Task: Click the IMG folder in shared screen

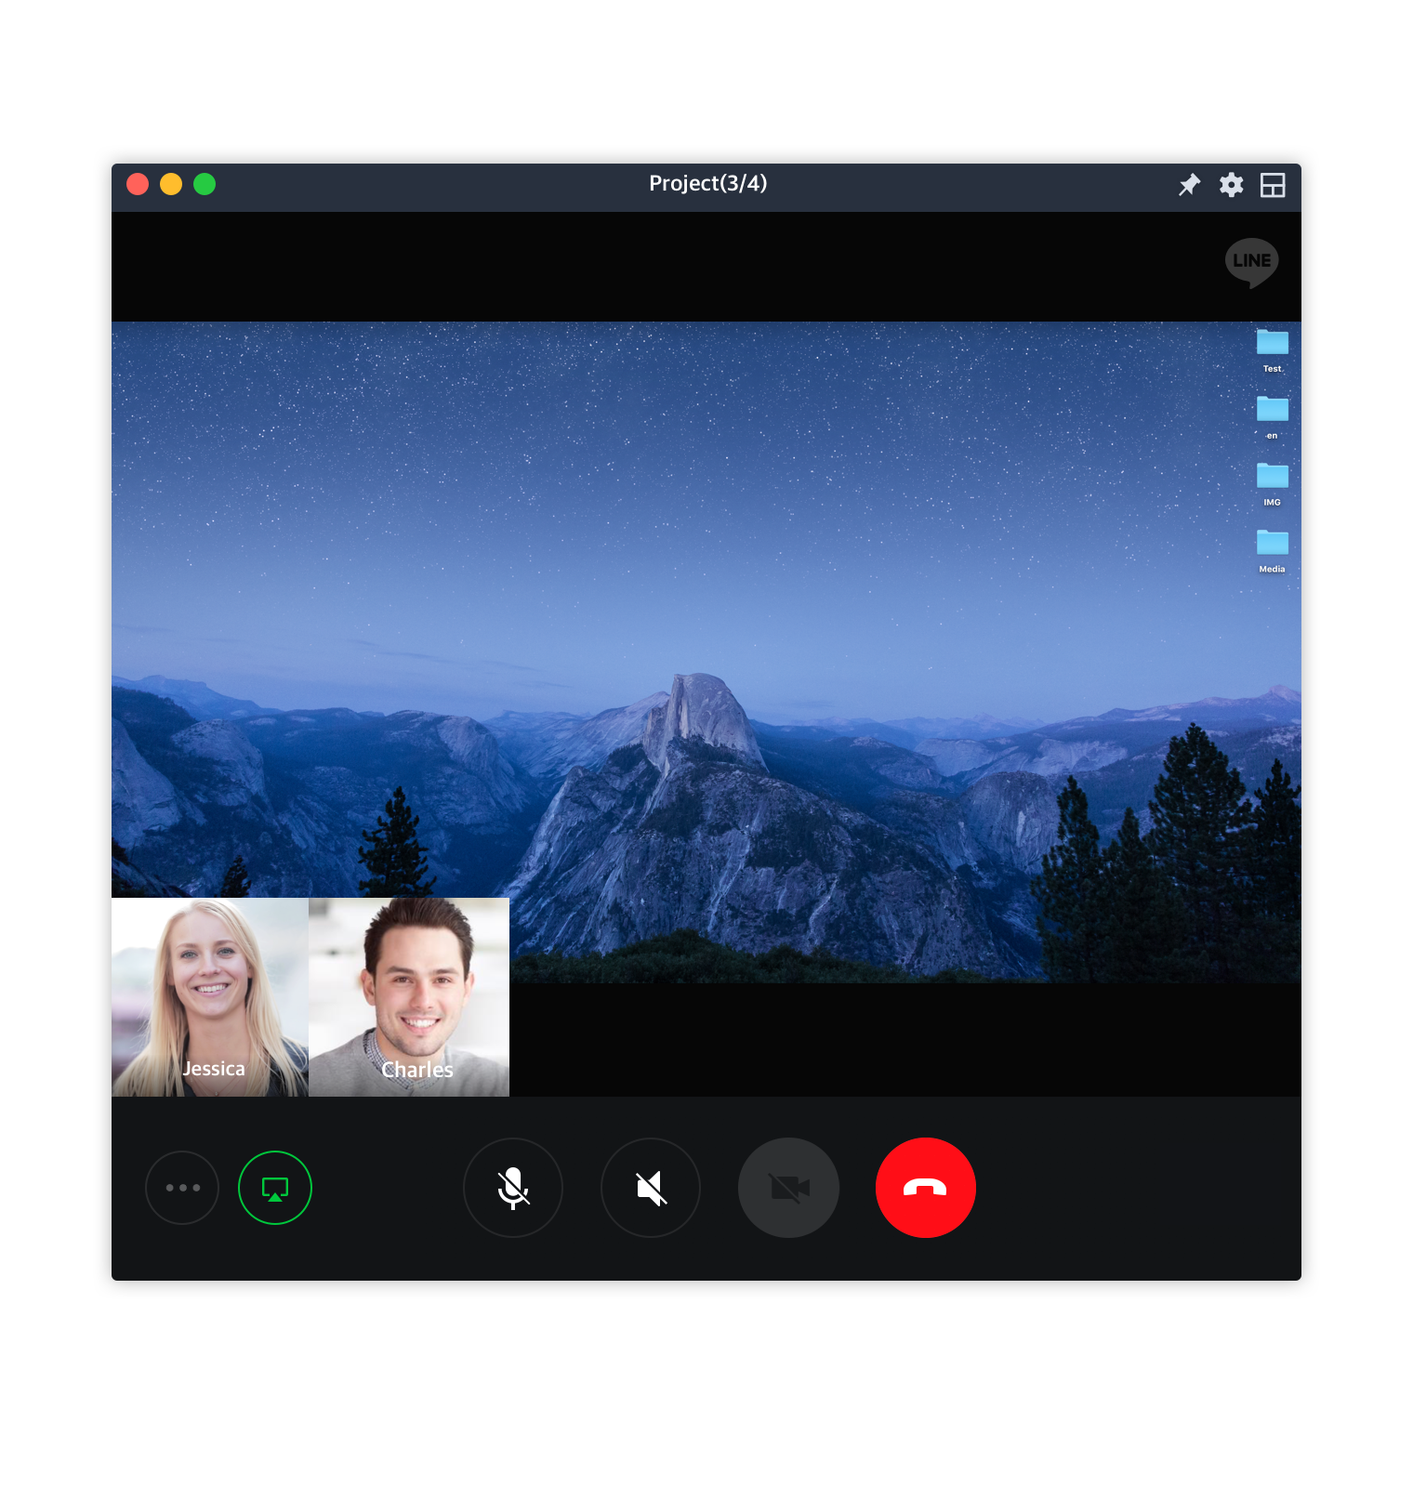Action: point(1273,485)
